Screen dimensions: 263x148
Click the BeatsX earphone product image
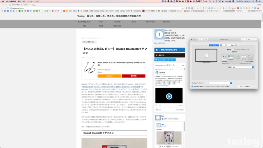tap(90, 67)
